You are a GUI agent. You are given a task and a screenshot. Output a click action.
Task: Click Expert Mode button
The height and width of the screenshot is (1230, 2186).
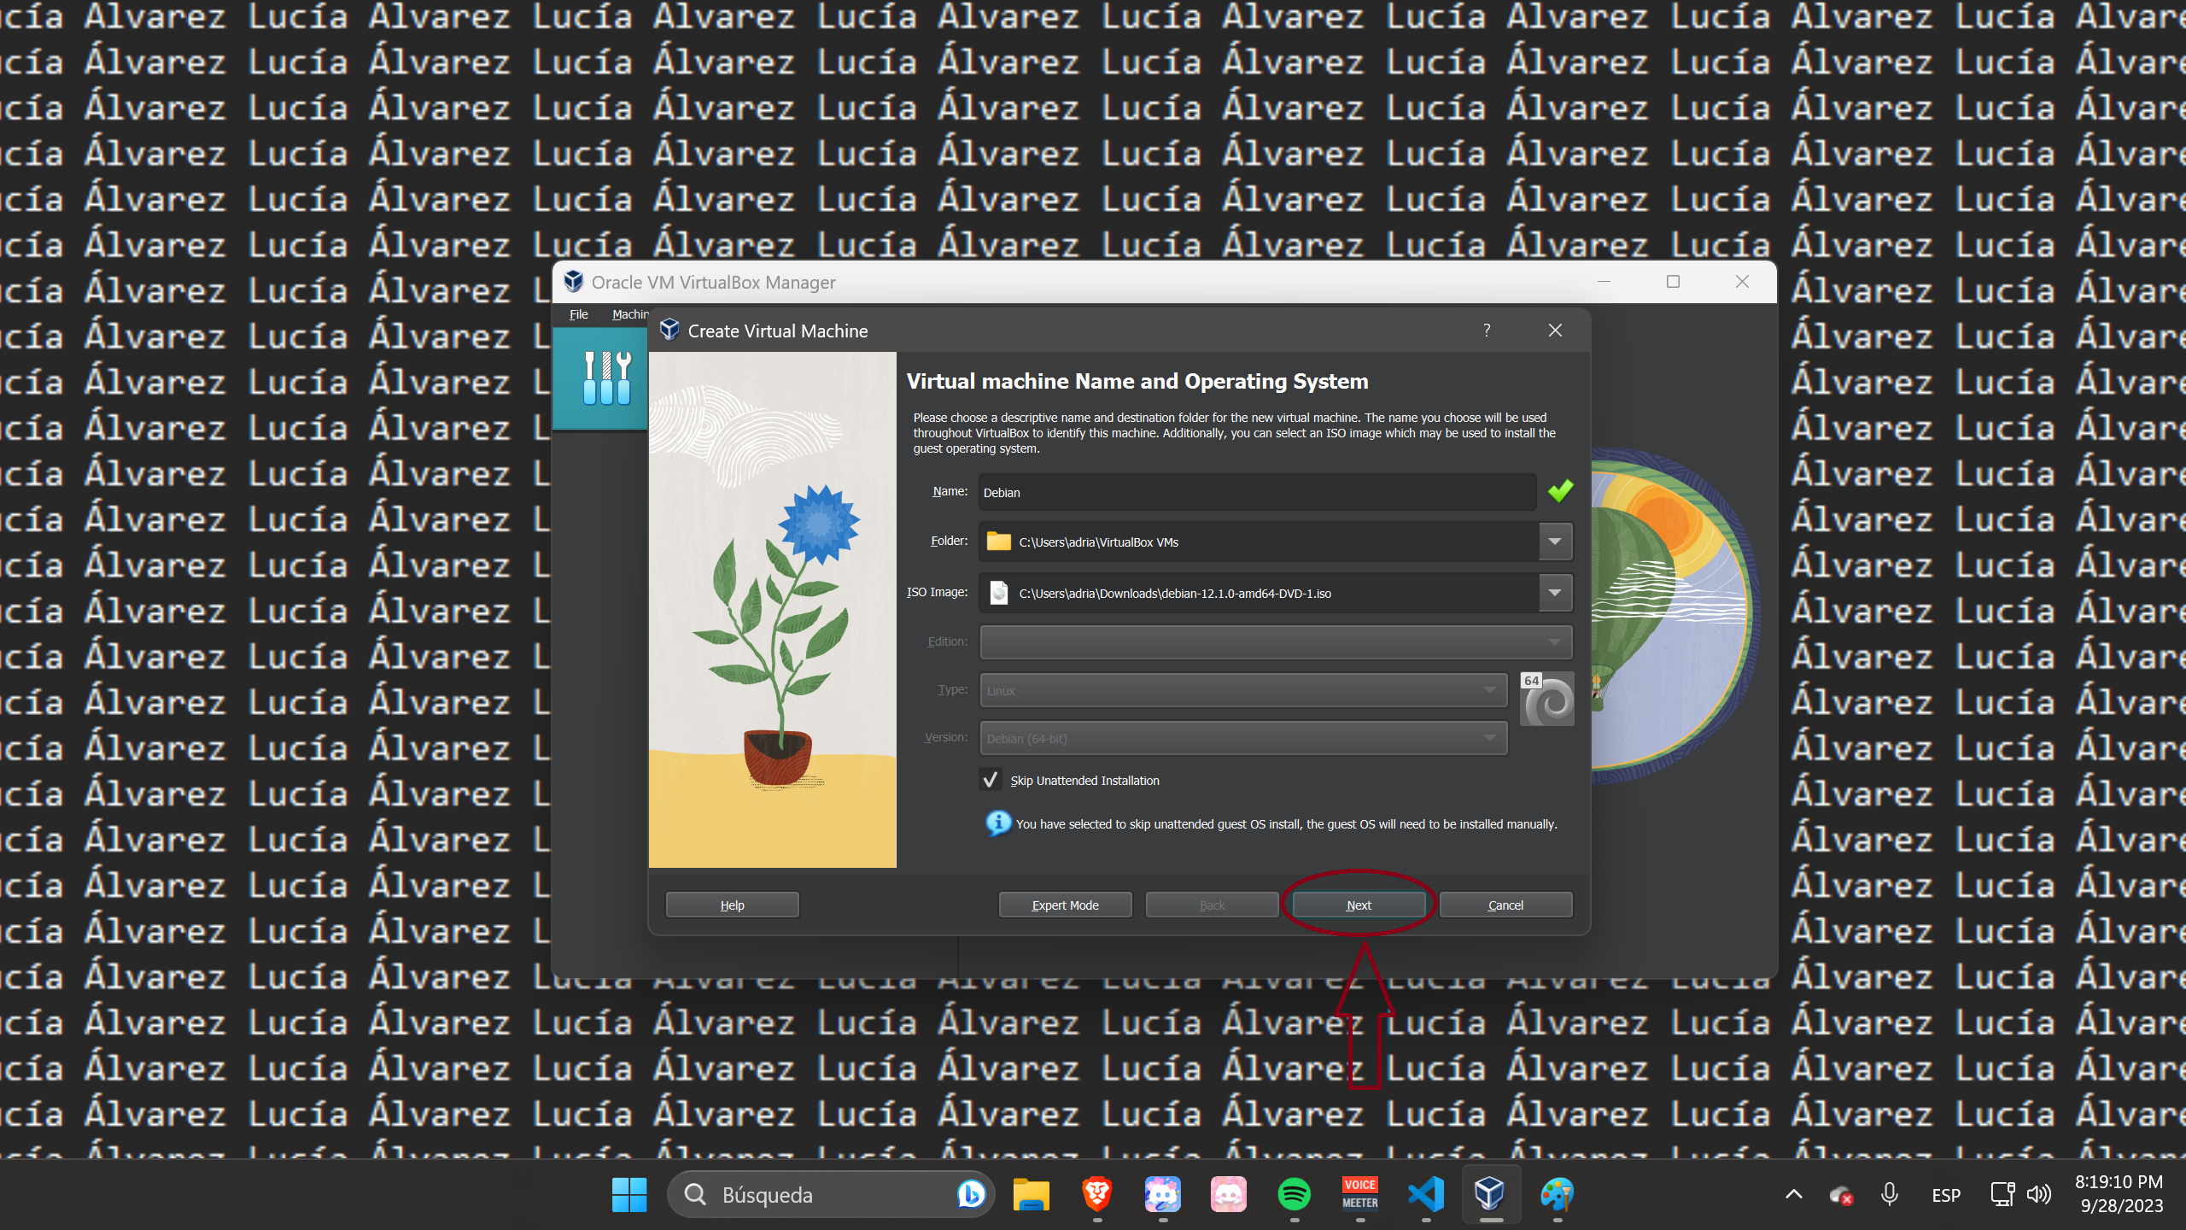(x=1065, y=904)
